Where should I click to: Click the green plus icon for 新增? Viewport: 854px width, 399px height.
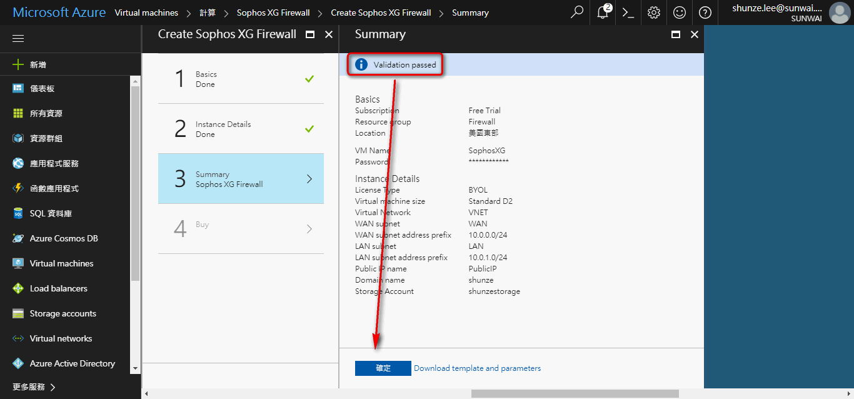click(18, 64)
